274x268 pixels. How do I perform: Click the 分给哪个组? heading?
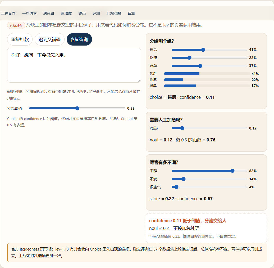tap(162, 41)
